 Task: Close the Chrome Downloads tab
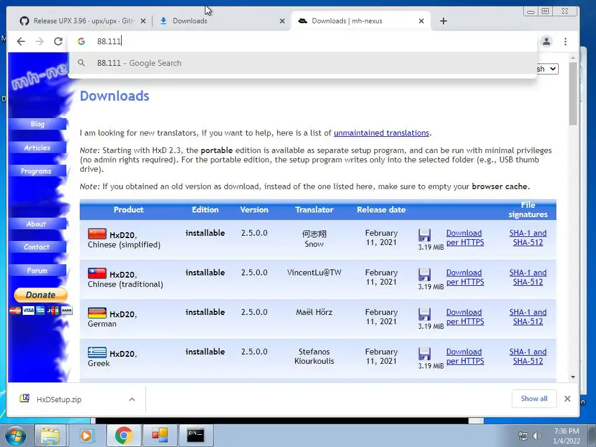282,21
